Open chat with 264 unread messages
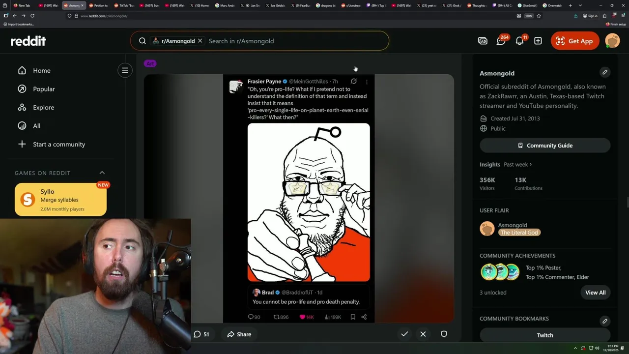 pyautogui.click(x=501, y=41)
